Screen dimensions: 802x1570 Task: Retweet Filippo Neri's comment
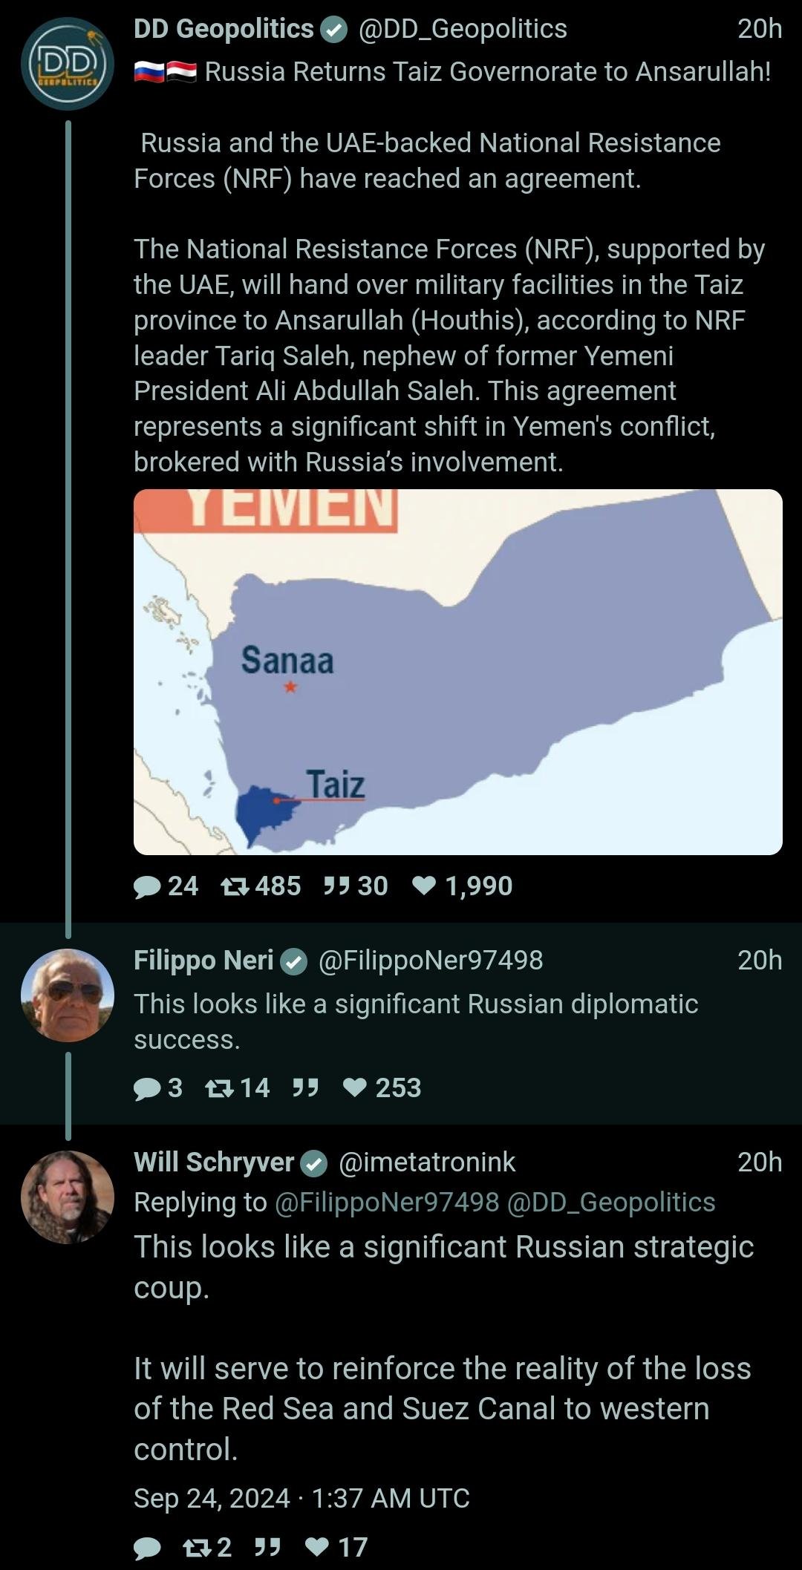[219, 1087]
